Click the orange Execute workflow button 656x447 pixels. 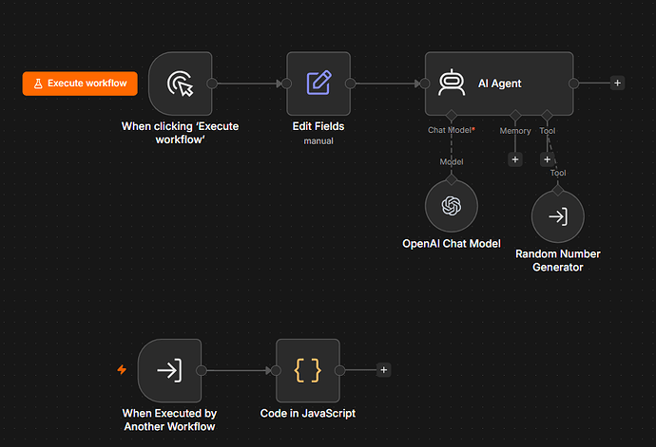80,84
